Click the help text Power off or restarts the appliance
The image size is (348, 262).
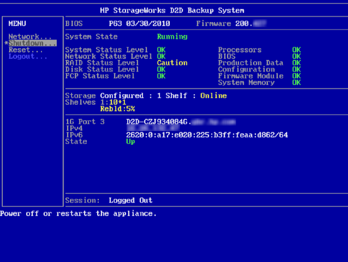click(x=78, y=213)
